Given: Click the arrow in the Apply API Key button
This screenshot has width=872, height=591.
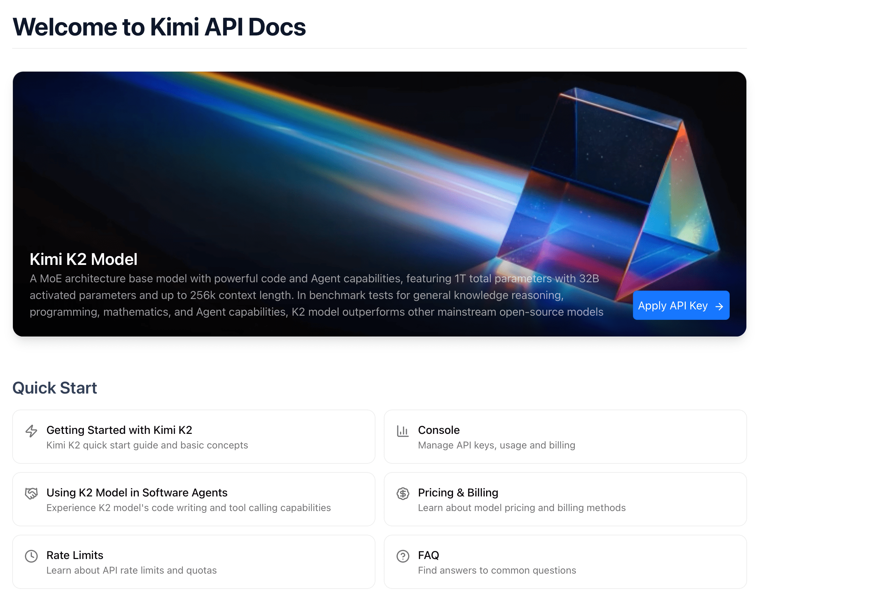Looking at the screenshot, I should [x=719, y=307].
